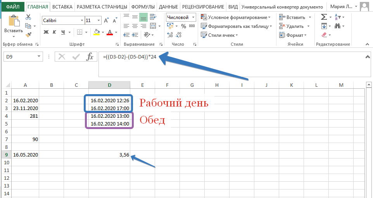Open the number format dropdown Числовой
The width and height of the screenshot is (373, 198).
[x=193, y=17]
